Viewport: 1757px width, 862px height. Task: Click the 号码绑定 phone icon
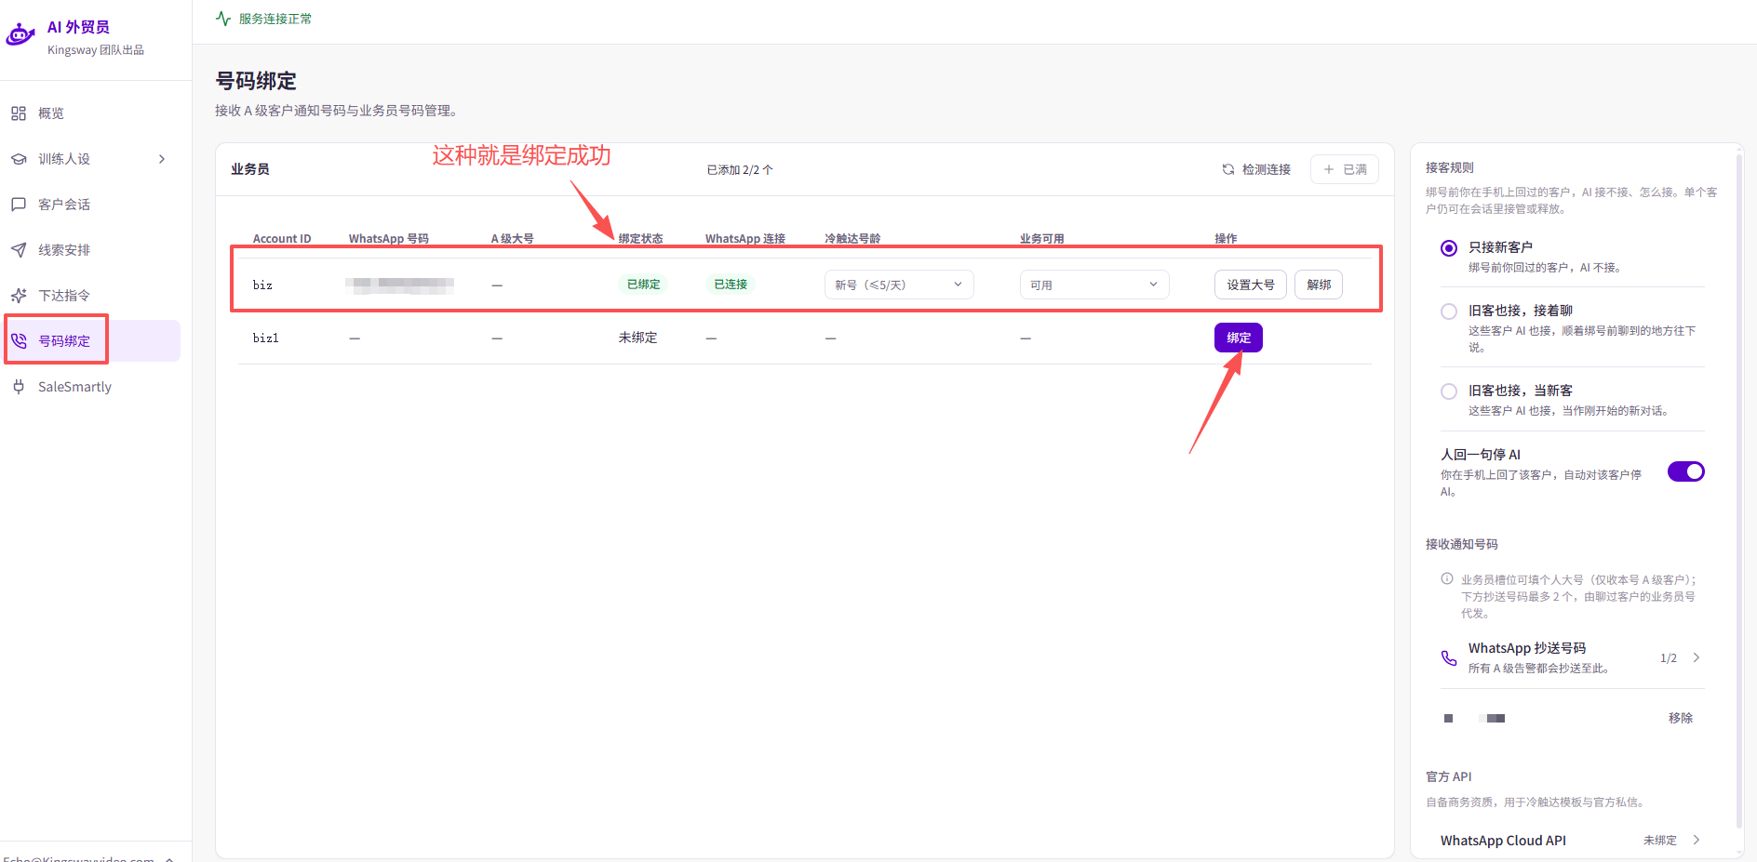tap(19, 341)
